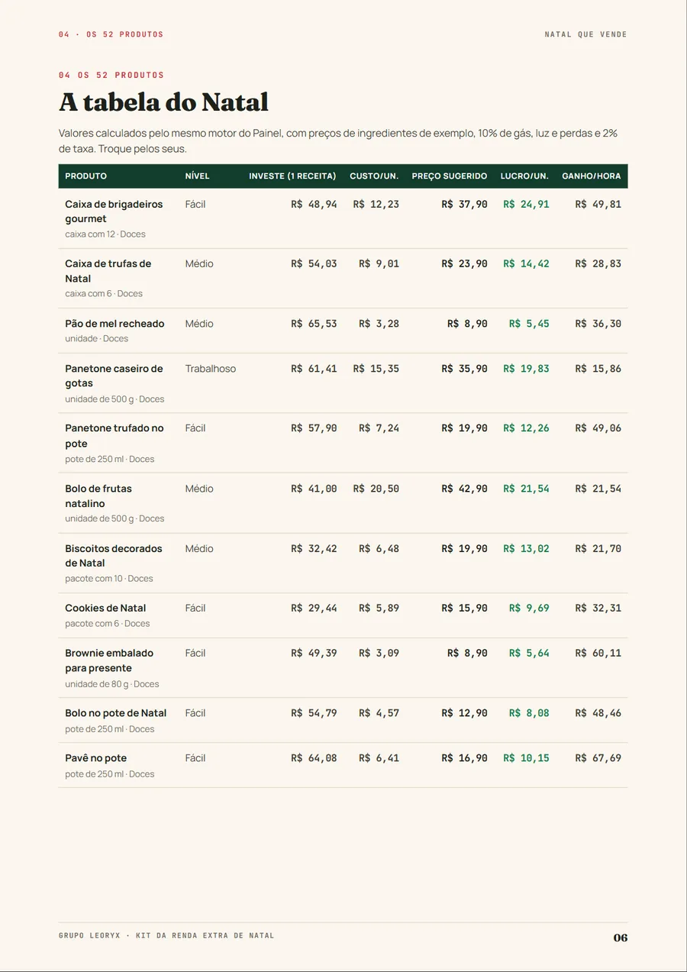Click invest value R$ 41,00

point(314,489)
